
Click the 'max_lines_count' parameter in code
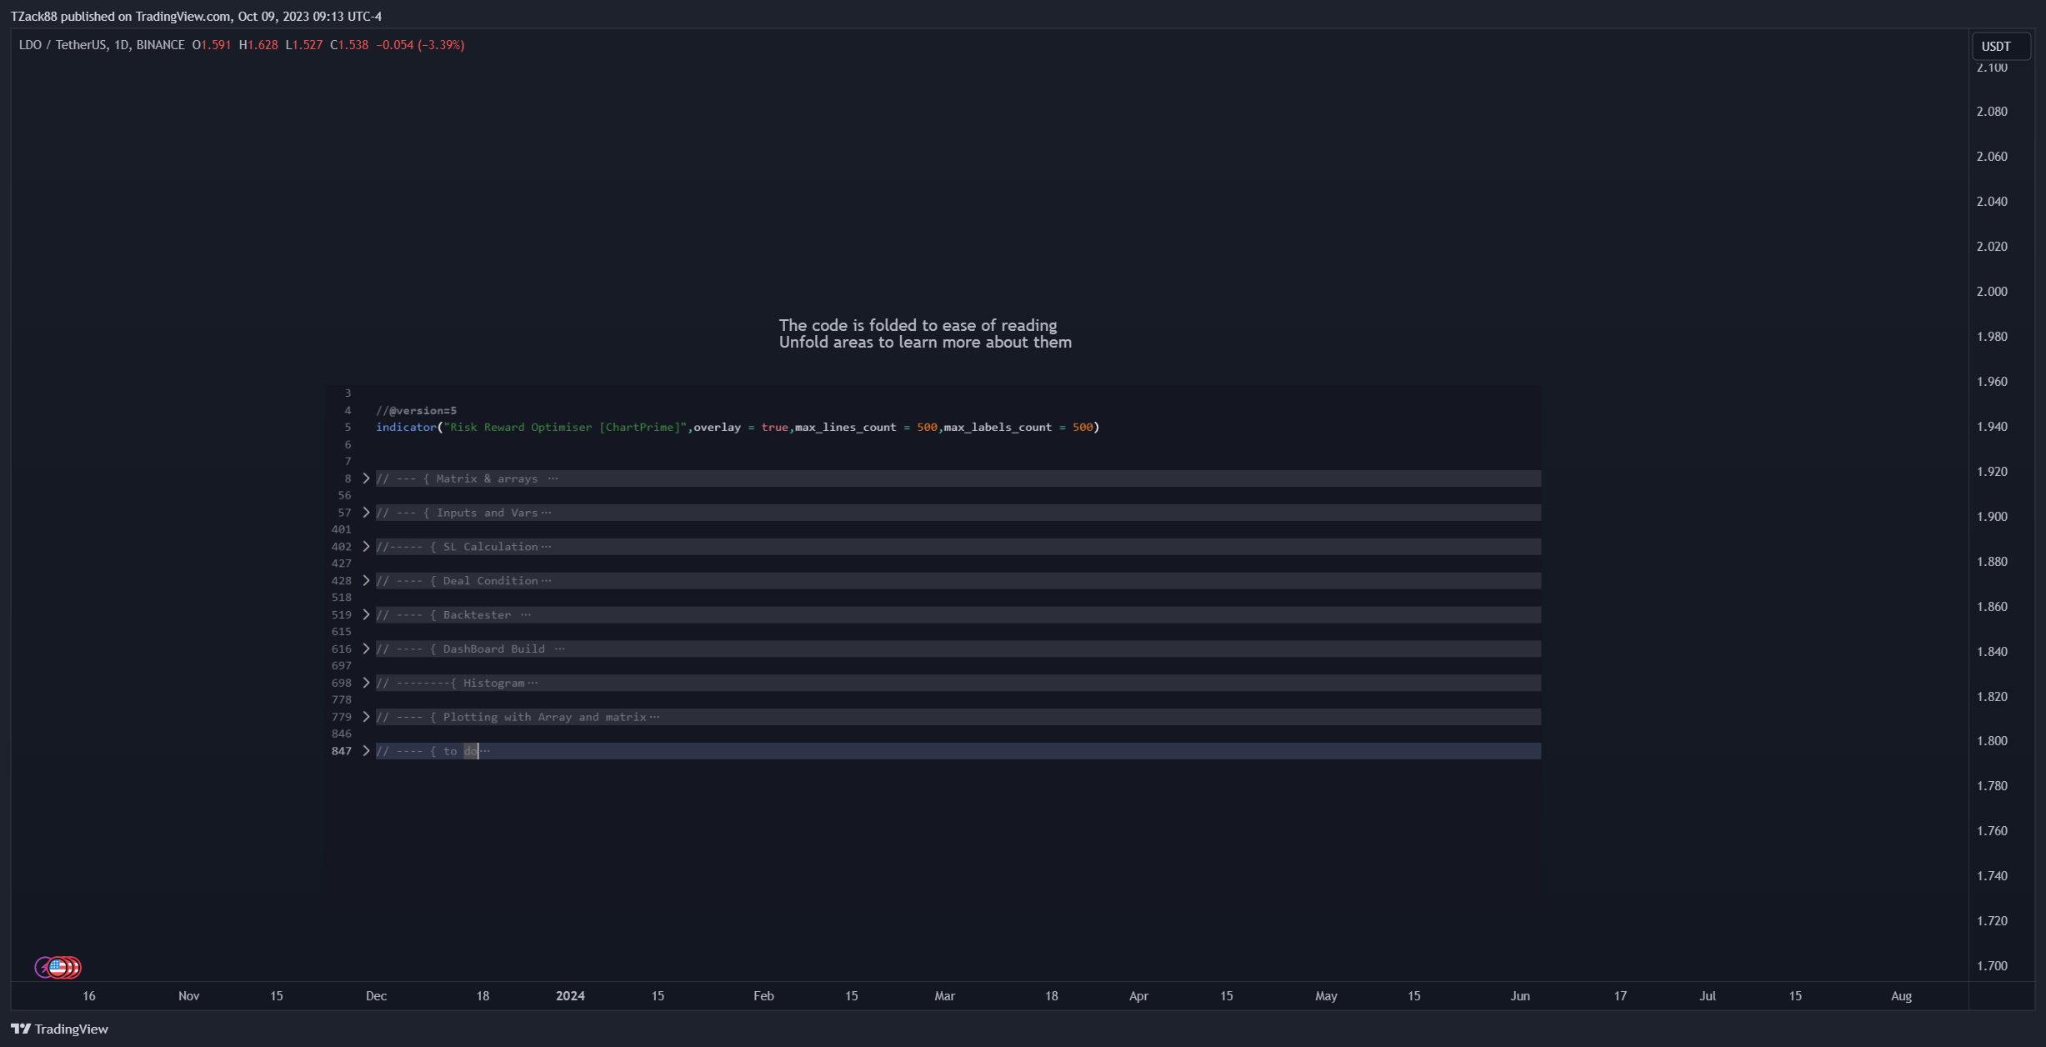point(845,427)
